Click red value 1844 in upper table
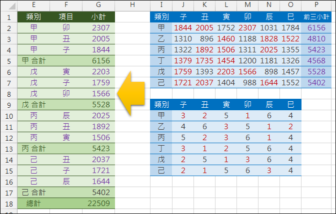 tap(183, 28)
